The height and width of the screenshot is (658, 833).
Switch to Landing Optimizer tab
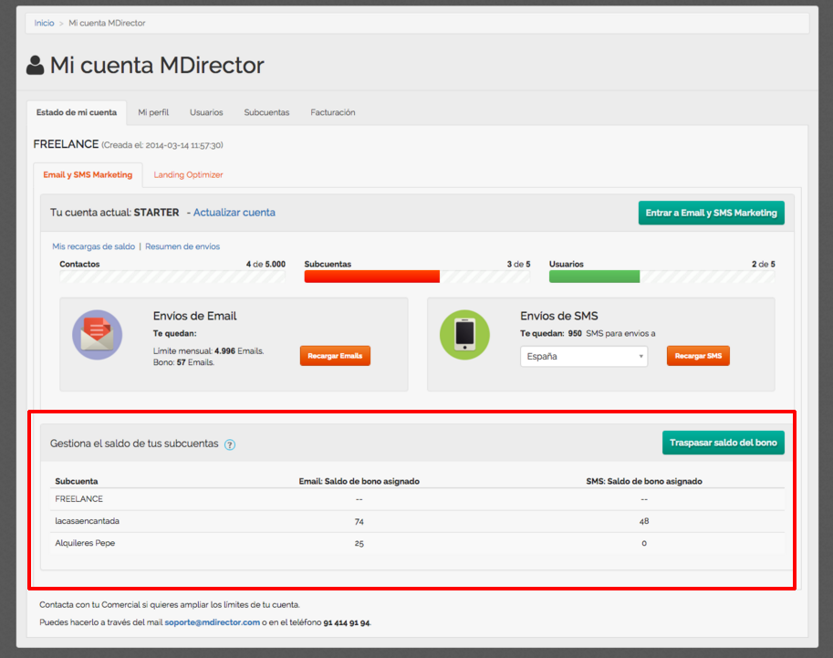[x=188, y=174]
